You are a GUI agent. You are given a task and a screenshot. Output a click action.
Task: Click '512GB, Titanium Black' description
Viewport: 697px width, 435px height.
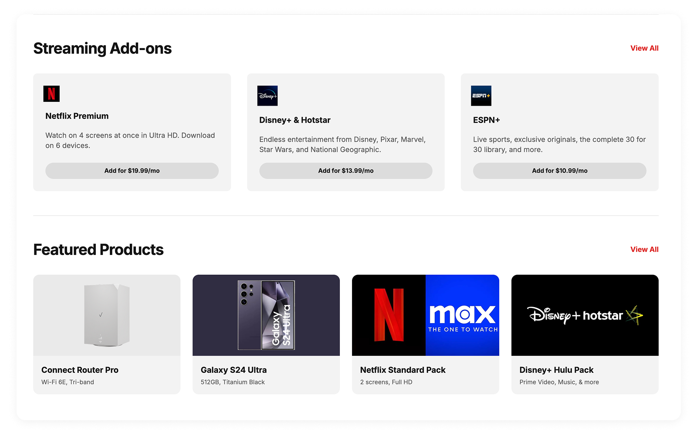(x=233, y=382)
